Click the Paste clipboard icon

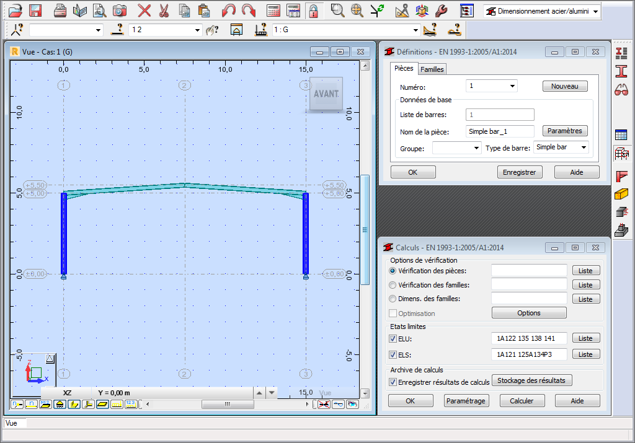coord(204,11)
